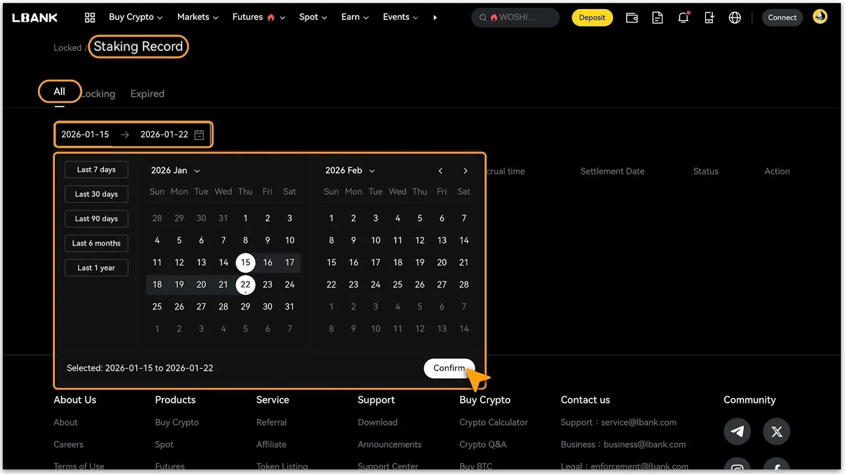Screen dimensions: 845x474
Task: Click the user avatar icon
Action: pos(820,17)
